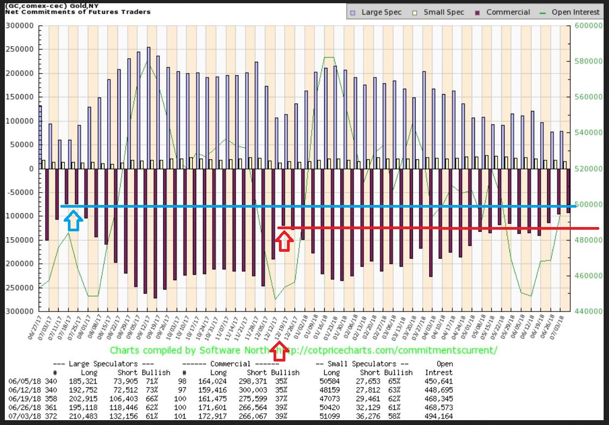Viewport: 609px width, 425px height.
Task: Click Large Spec short value 132,156
Action: click(x=124, y=416)
